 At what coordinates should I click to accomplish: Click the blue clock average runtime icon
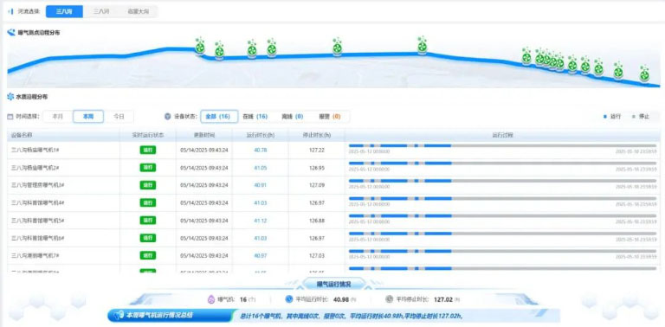[289, 299]
